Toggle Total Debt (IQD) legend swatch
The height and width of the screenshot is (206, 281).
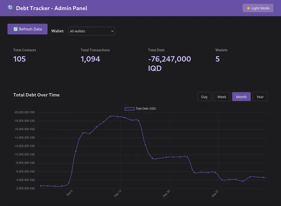point(129,109)
